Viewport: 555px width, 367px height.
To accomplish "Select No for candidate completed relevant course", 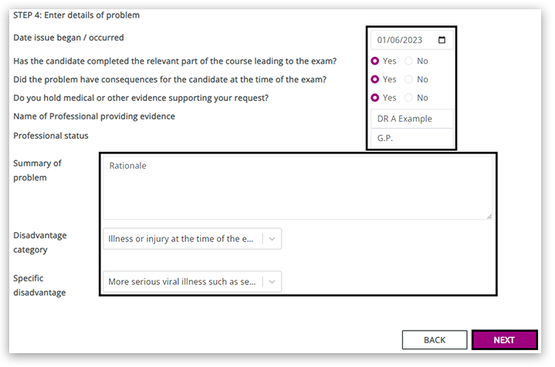I will pyautogui.click(x=408, y=61).
